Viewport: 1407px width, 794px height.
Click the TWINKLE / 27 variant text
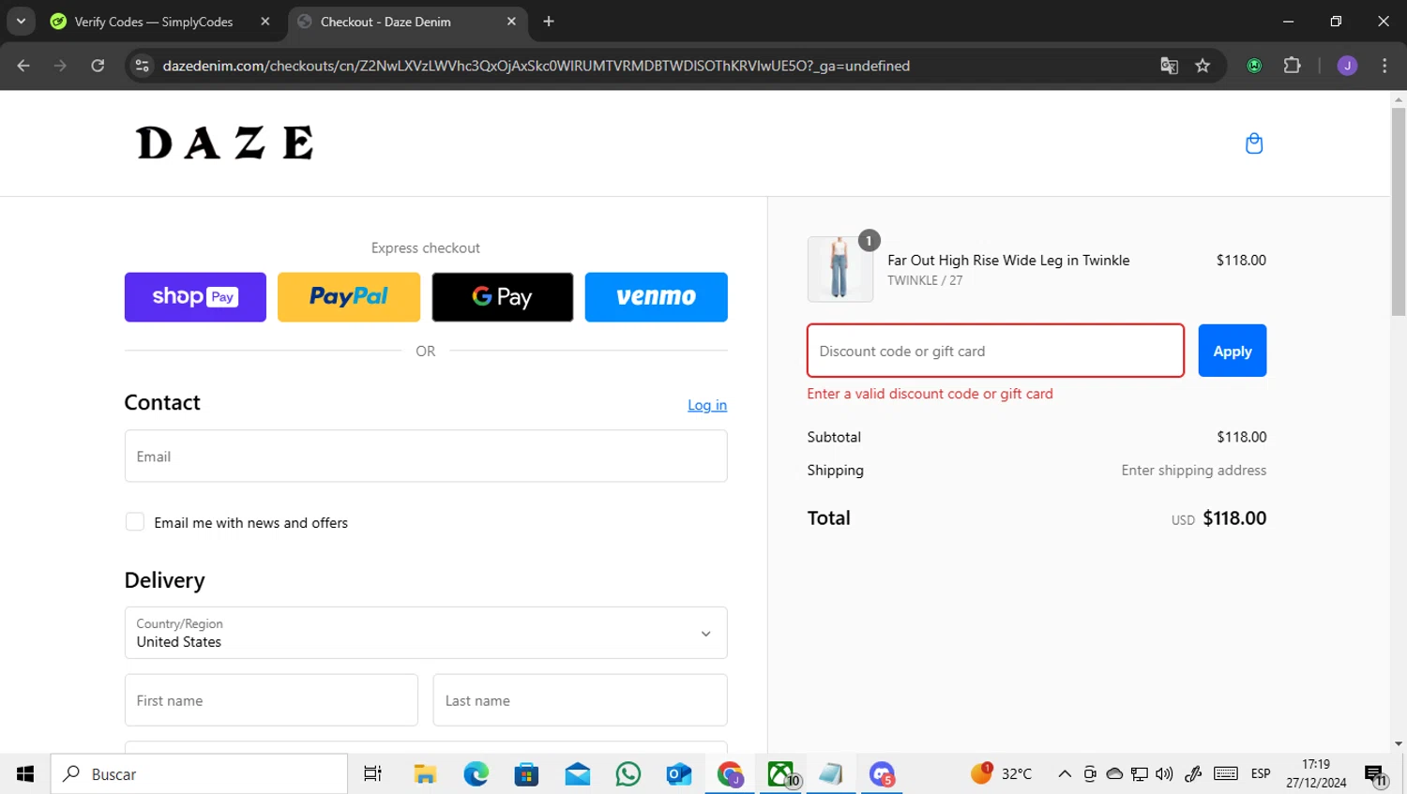925,280
